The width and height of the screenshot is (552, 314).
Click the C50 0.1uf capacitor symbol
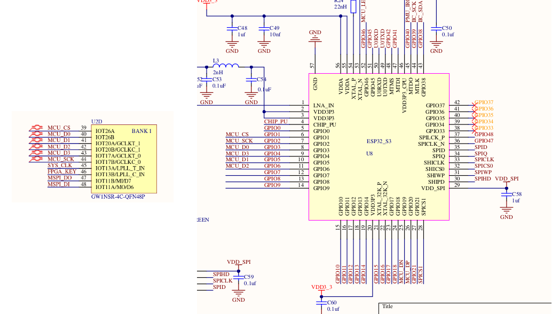coord(436,29)
